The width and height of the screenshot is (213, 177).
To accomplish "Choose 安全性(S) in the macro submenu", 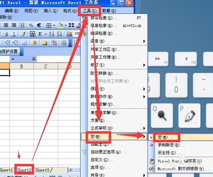I will click(x=181, y=153).
